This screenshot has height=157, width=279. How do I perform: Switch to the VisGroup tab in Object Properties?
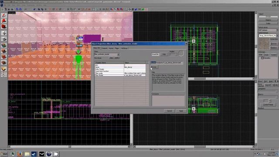(124, 48)
